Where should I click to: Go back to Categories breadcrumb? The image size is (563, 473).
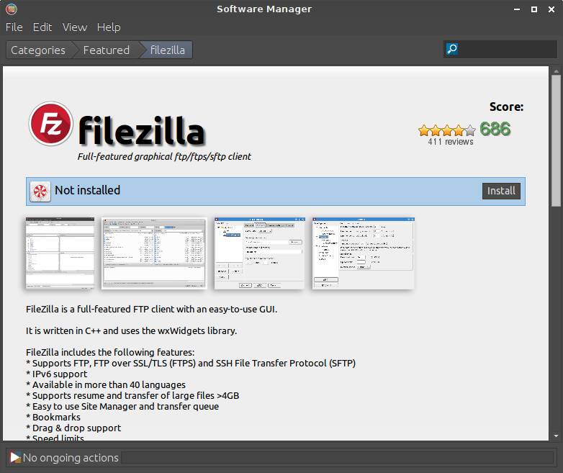click(x=38, y=50)
